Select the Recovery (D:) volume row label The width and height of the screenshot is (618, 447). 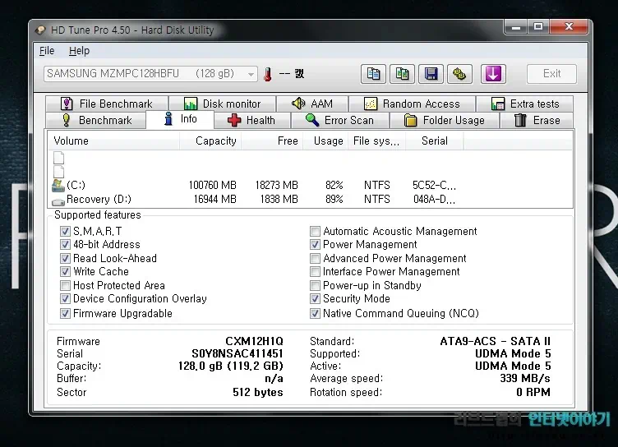click(x=99, y=199)
